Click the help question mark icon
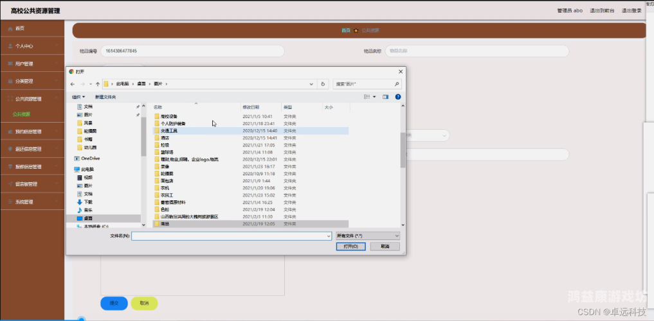The image size is (654, 321). 398,97
